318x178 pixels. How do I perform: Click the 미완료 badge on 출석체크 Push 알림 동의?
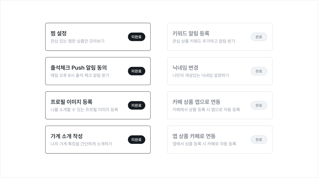136,71
